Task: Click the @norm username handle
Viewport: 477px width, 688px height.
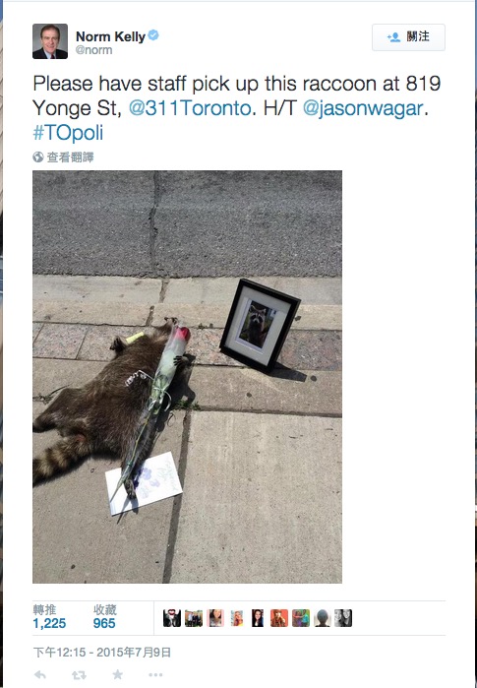Action: click(93, 50)
